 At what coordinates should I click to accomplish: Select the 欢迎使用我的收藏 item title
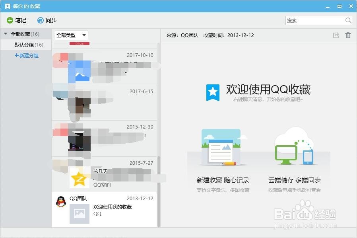point(113,207)
